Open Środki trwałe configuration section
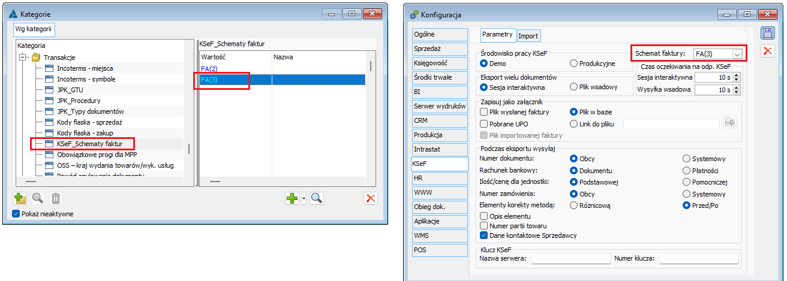 click(438, 77)
